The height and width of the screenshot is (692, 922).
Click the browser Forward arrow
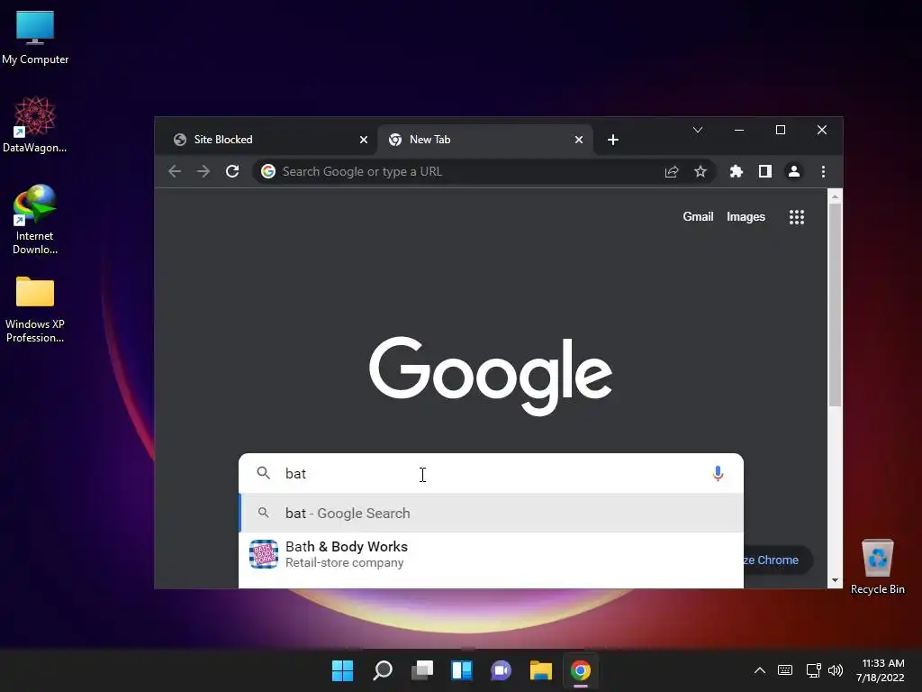tap(203, 171)
